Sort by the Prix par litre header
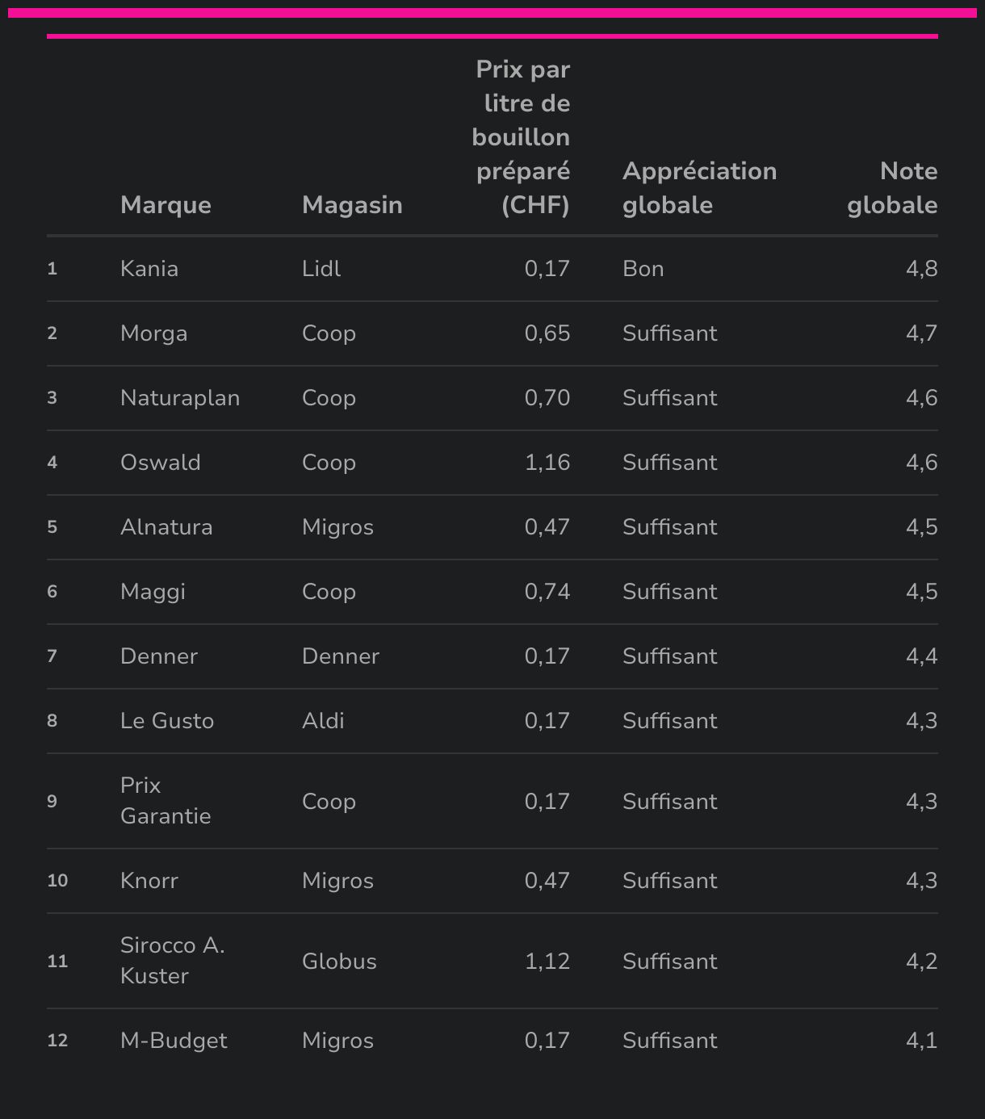The height and width of the screenshot is (1119, 985). pos(522,137)
